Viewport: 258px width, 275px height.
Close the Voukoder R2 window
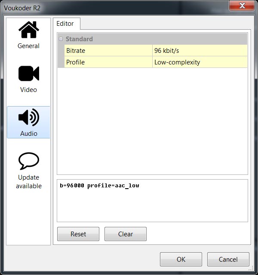pos(242,6)
